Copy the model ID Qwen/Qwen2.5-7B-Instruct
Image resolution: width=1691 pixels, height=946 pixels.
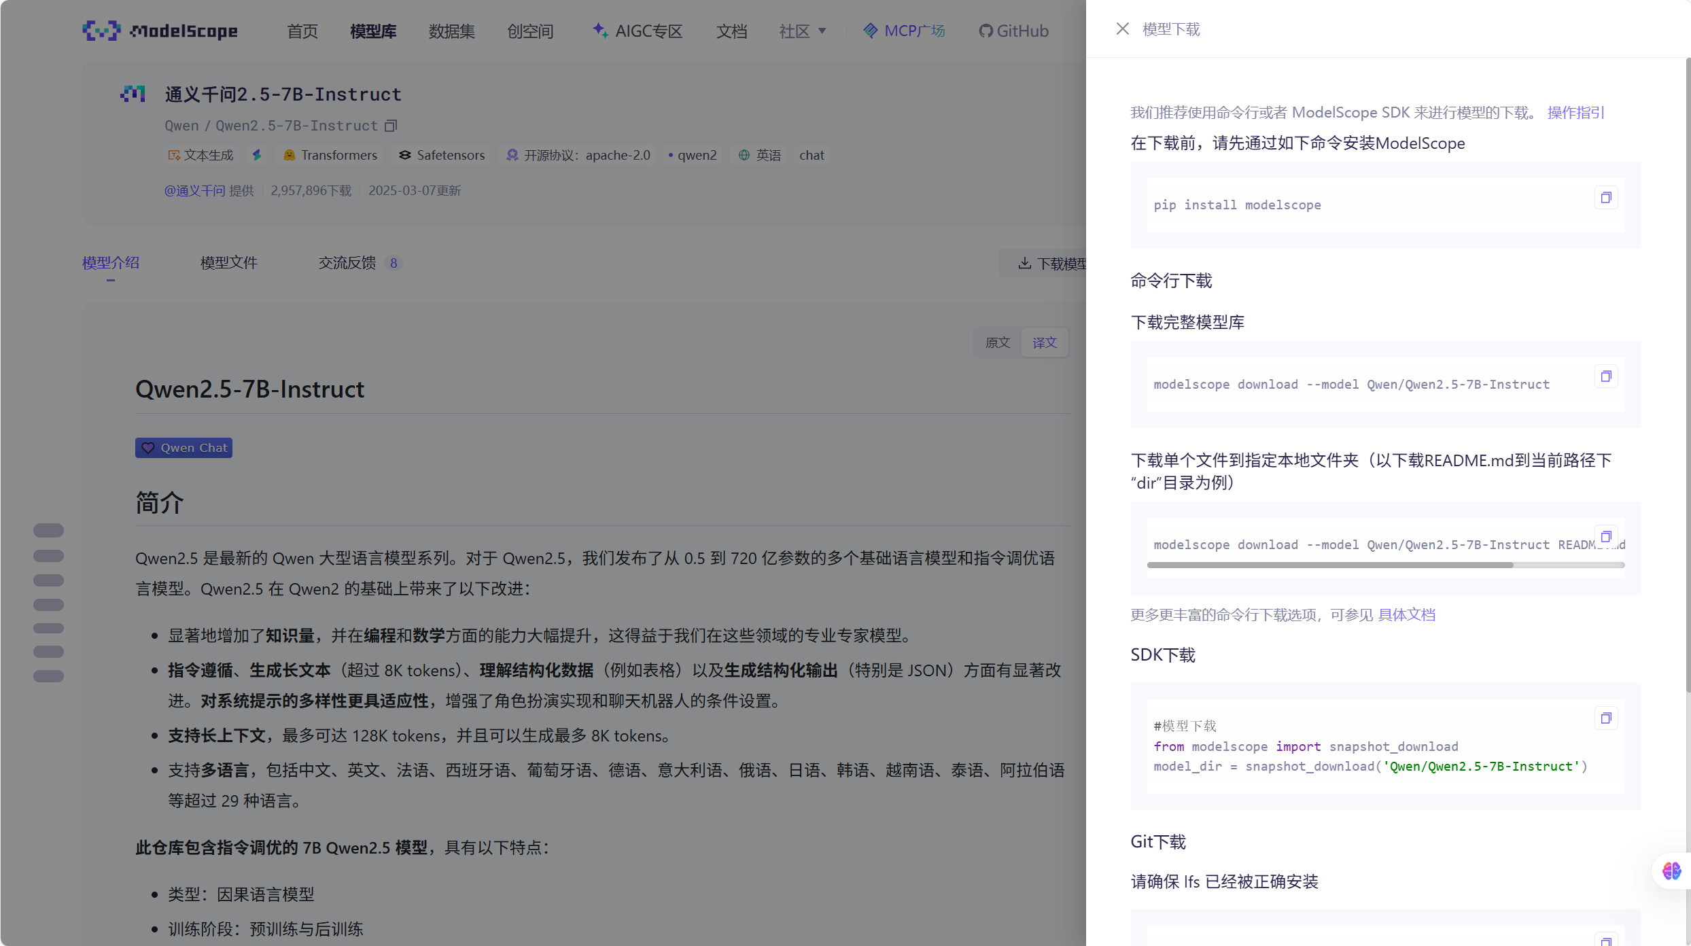point(391,126)
